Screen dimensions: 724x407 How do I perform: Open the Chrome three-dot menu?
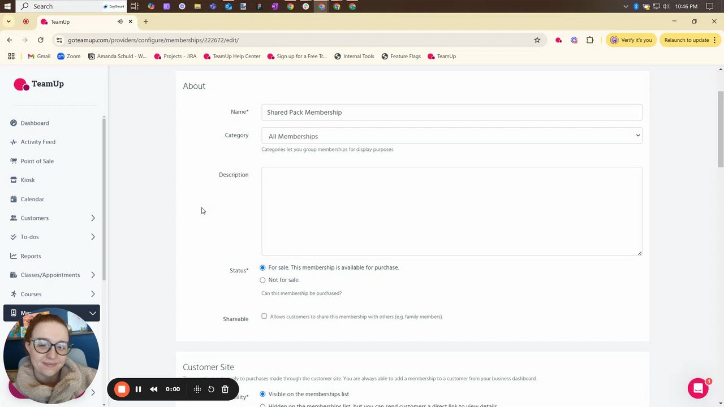pyautogui.click(x=714, y=40)
